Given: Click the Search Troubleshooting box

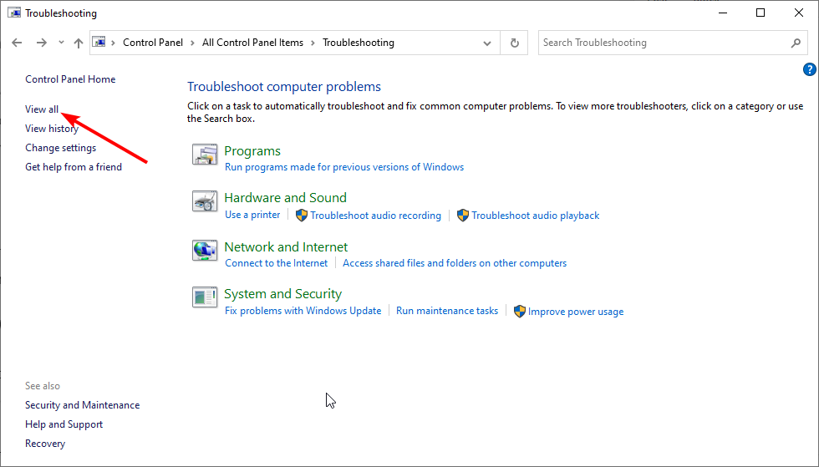Looking at the screenshot, I should (660, 43).
